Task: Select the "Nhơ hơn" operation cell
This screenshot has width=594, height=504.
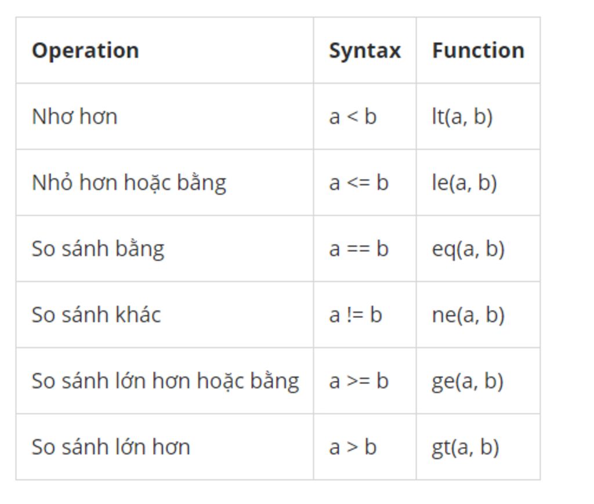Action: (x=75, y=117)
